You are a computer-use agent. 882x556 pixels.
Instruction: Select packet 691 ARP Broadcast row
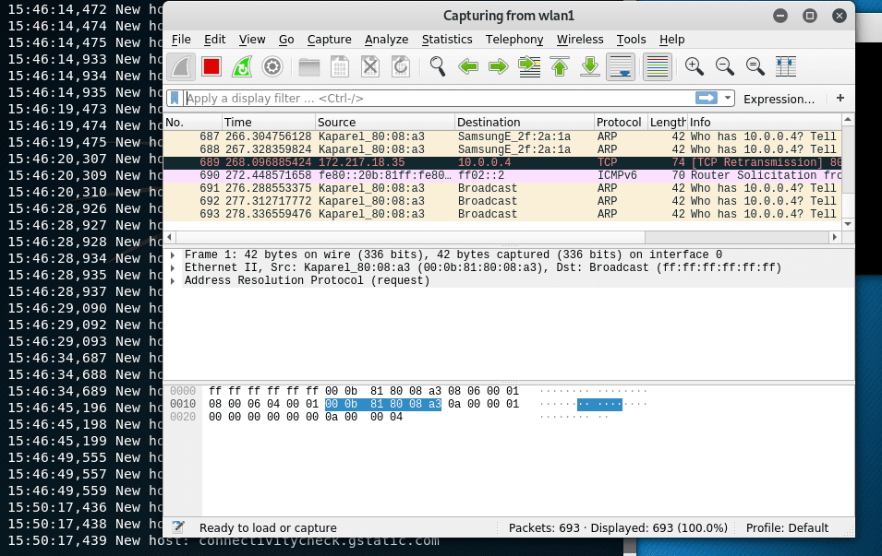point(502,188)
